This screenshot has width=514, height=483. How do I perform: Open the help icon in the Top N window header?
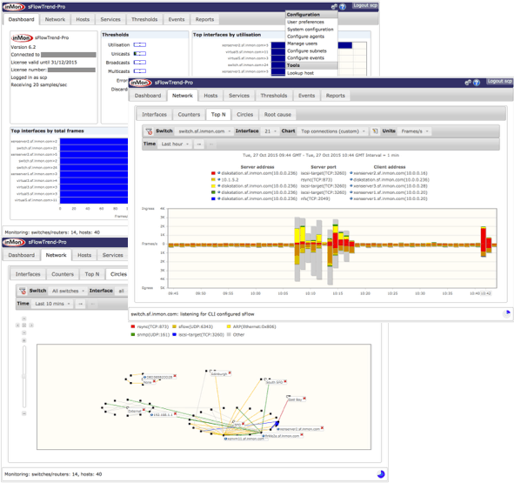pos(477,83)
